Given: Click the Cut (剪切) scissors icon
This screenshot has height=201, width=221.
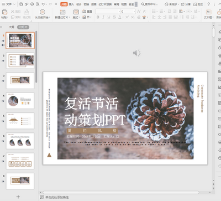Looking at the screenshot, I should click(x=13, y=12).
